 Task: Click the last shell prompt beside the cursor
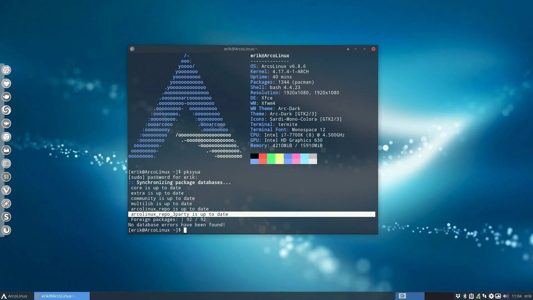click(154, 230)
